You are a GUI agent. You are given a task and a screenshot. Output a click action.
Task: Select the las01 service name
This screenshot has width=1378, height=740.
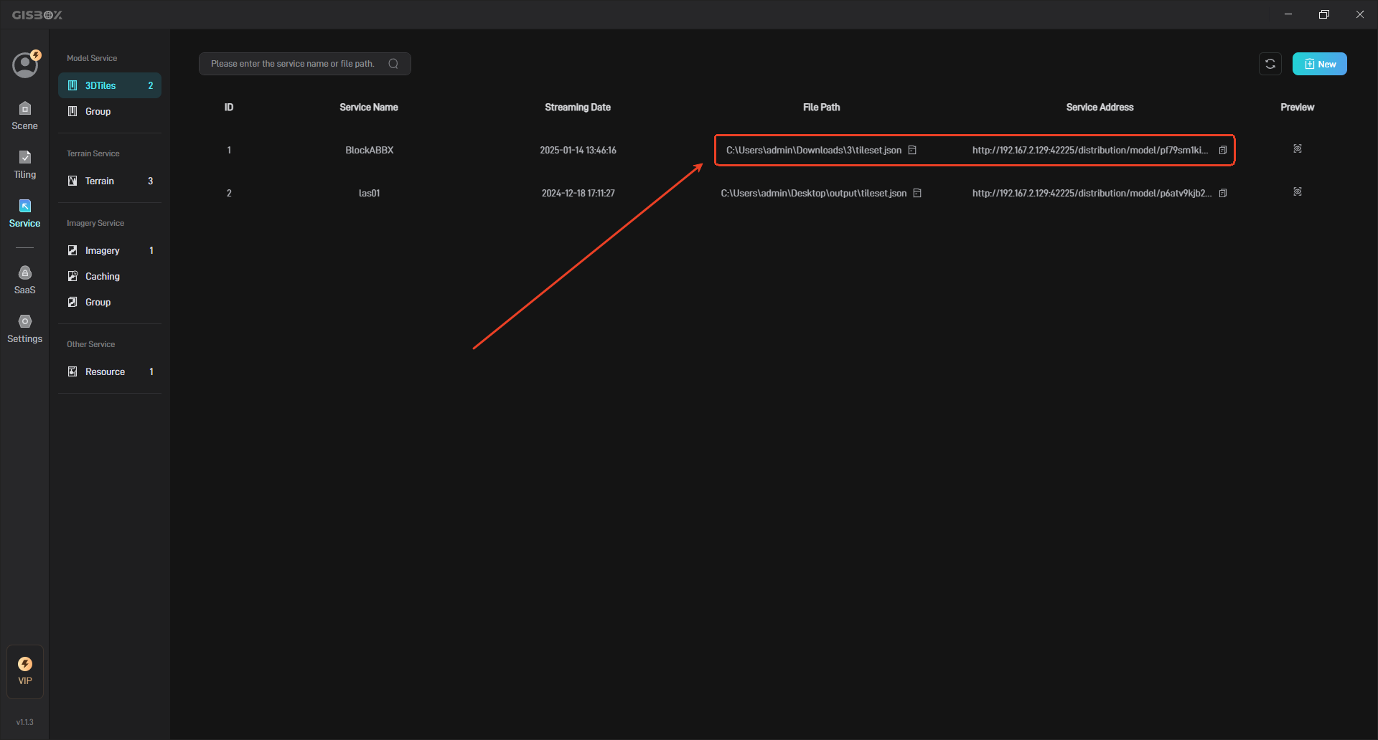pyautogui.click(x=369, y=193)
